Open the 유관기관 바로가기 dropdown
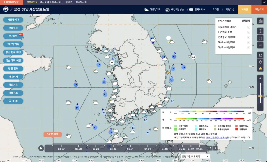The width and height of the screenshot is (267, 162). click(195, 156)
